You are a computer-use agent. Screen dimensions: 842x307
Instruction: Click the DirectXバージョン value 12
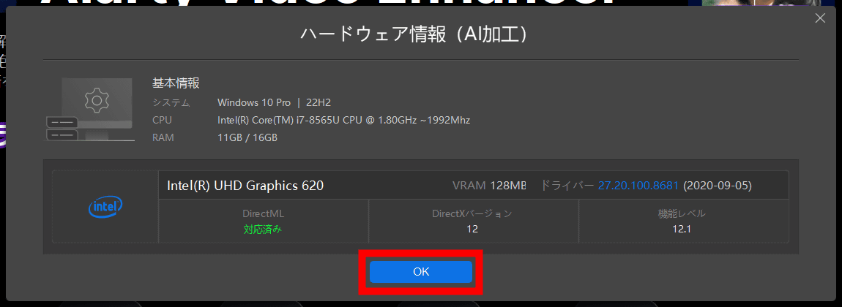pos(472,230)
